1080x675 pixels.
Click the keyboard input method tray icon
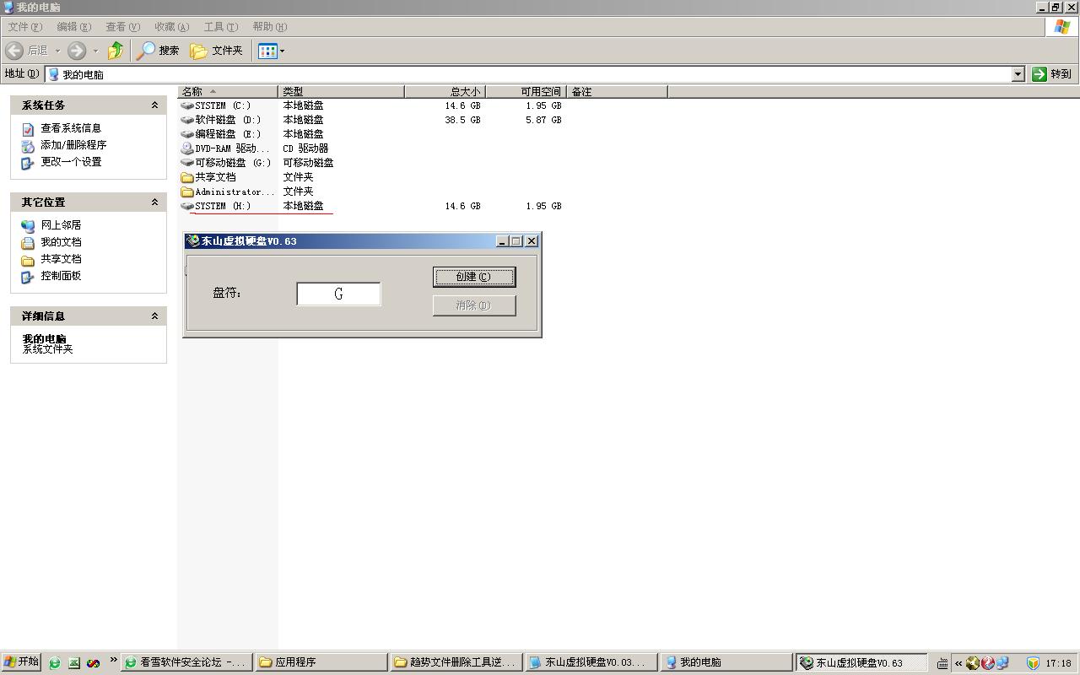coord(942,663)
